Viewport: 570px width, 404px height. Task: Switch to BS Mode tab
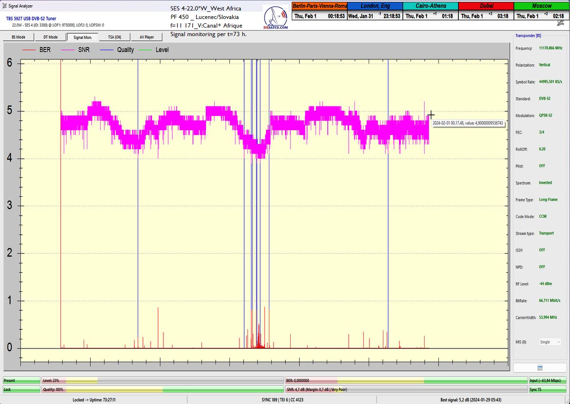point(19,37)
